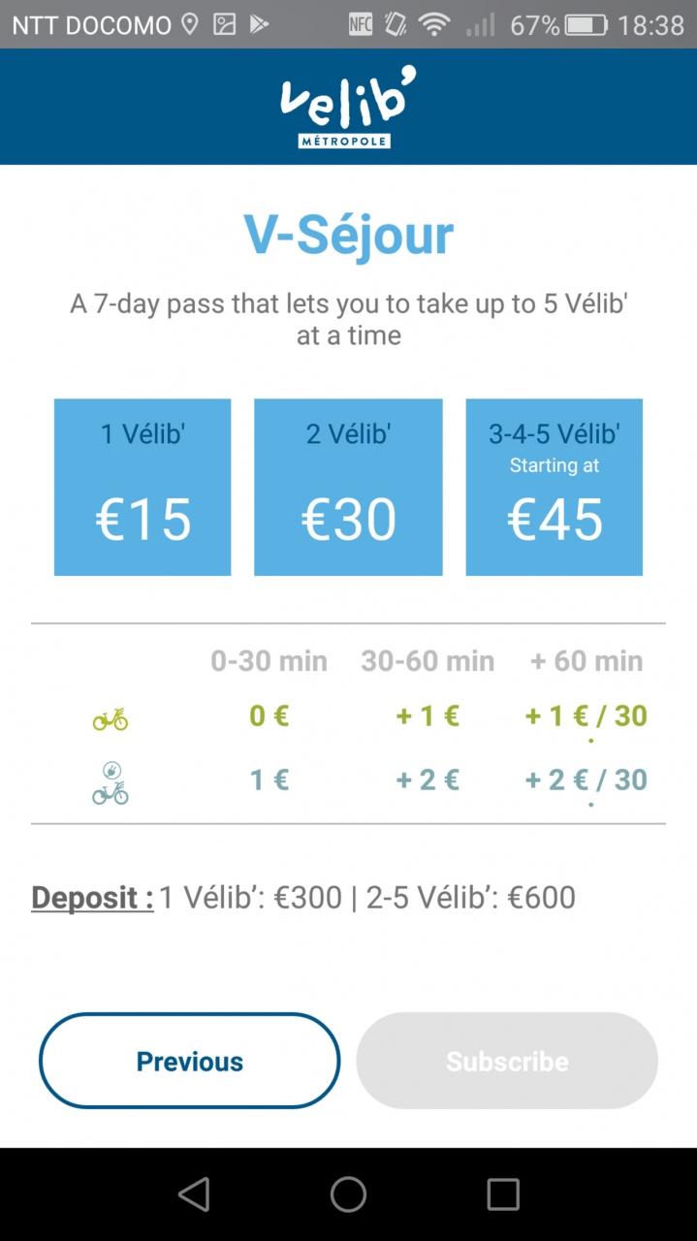Tap the battery indicator in status bar
697x1241 pixels.
(x=586, y=24)
